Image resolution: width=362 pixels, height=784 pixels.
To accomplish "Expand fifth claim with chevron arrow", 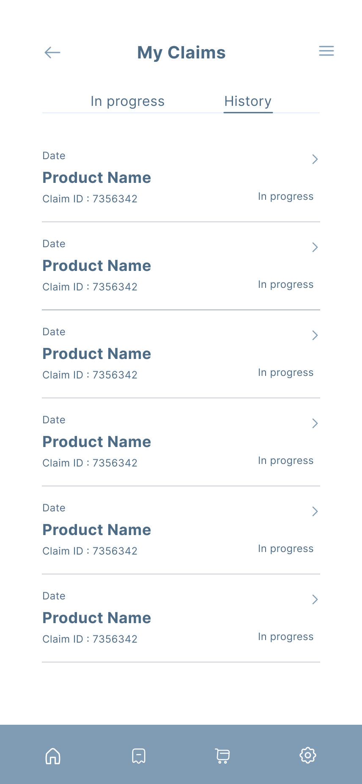I will (315, 511).
